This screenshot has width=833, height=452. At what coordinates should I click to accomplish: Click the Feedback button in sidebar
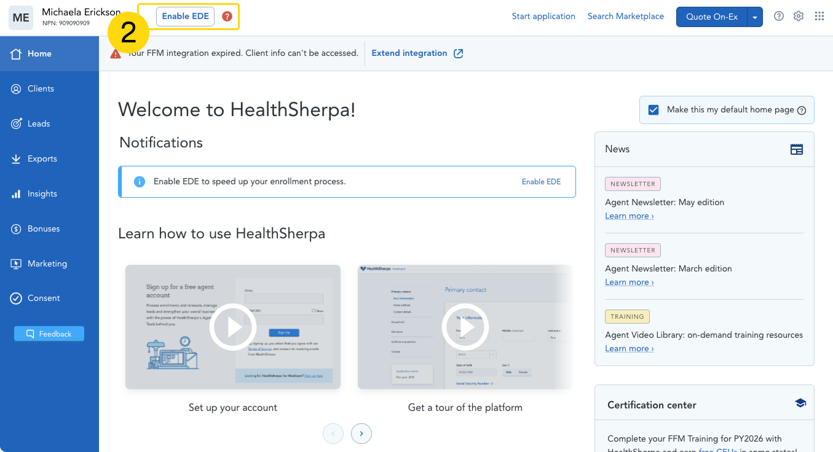tap(49, 334)
